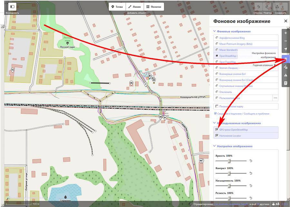Image resolution: width=290 pixels, height=207 pixels.
Task: Select Maxar Standard imagery background
Action: coord(246,50)
